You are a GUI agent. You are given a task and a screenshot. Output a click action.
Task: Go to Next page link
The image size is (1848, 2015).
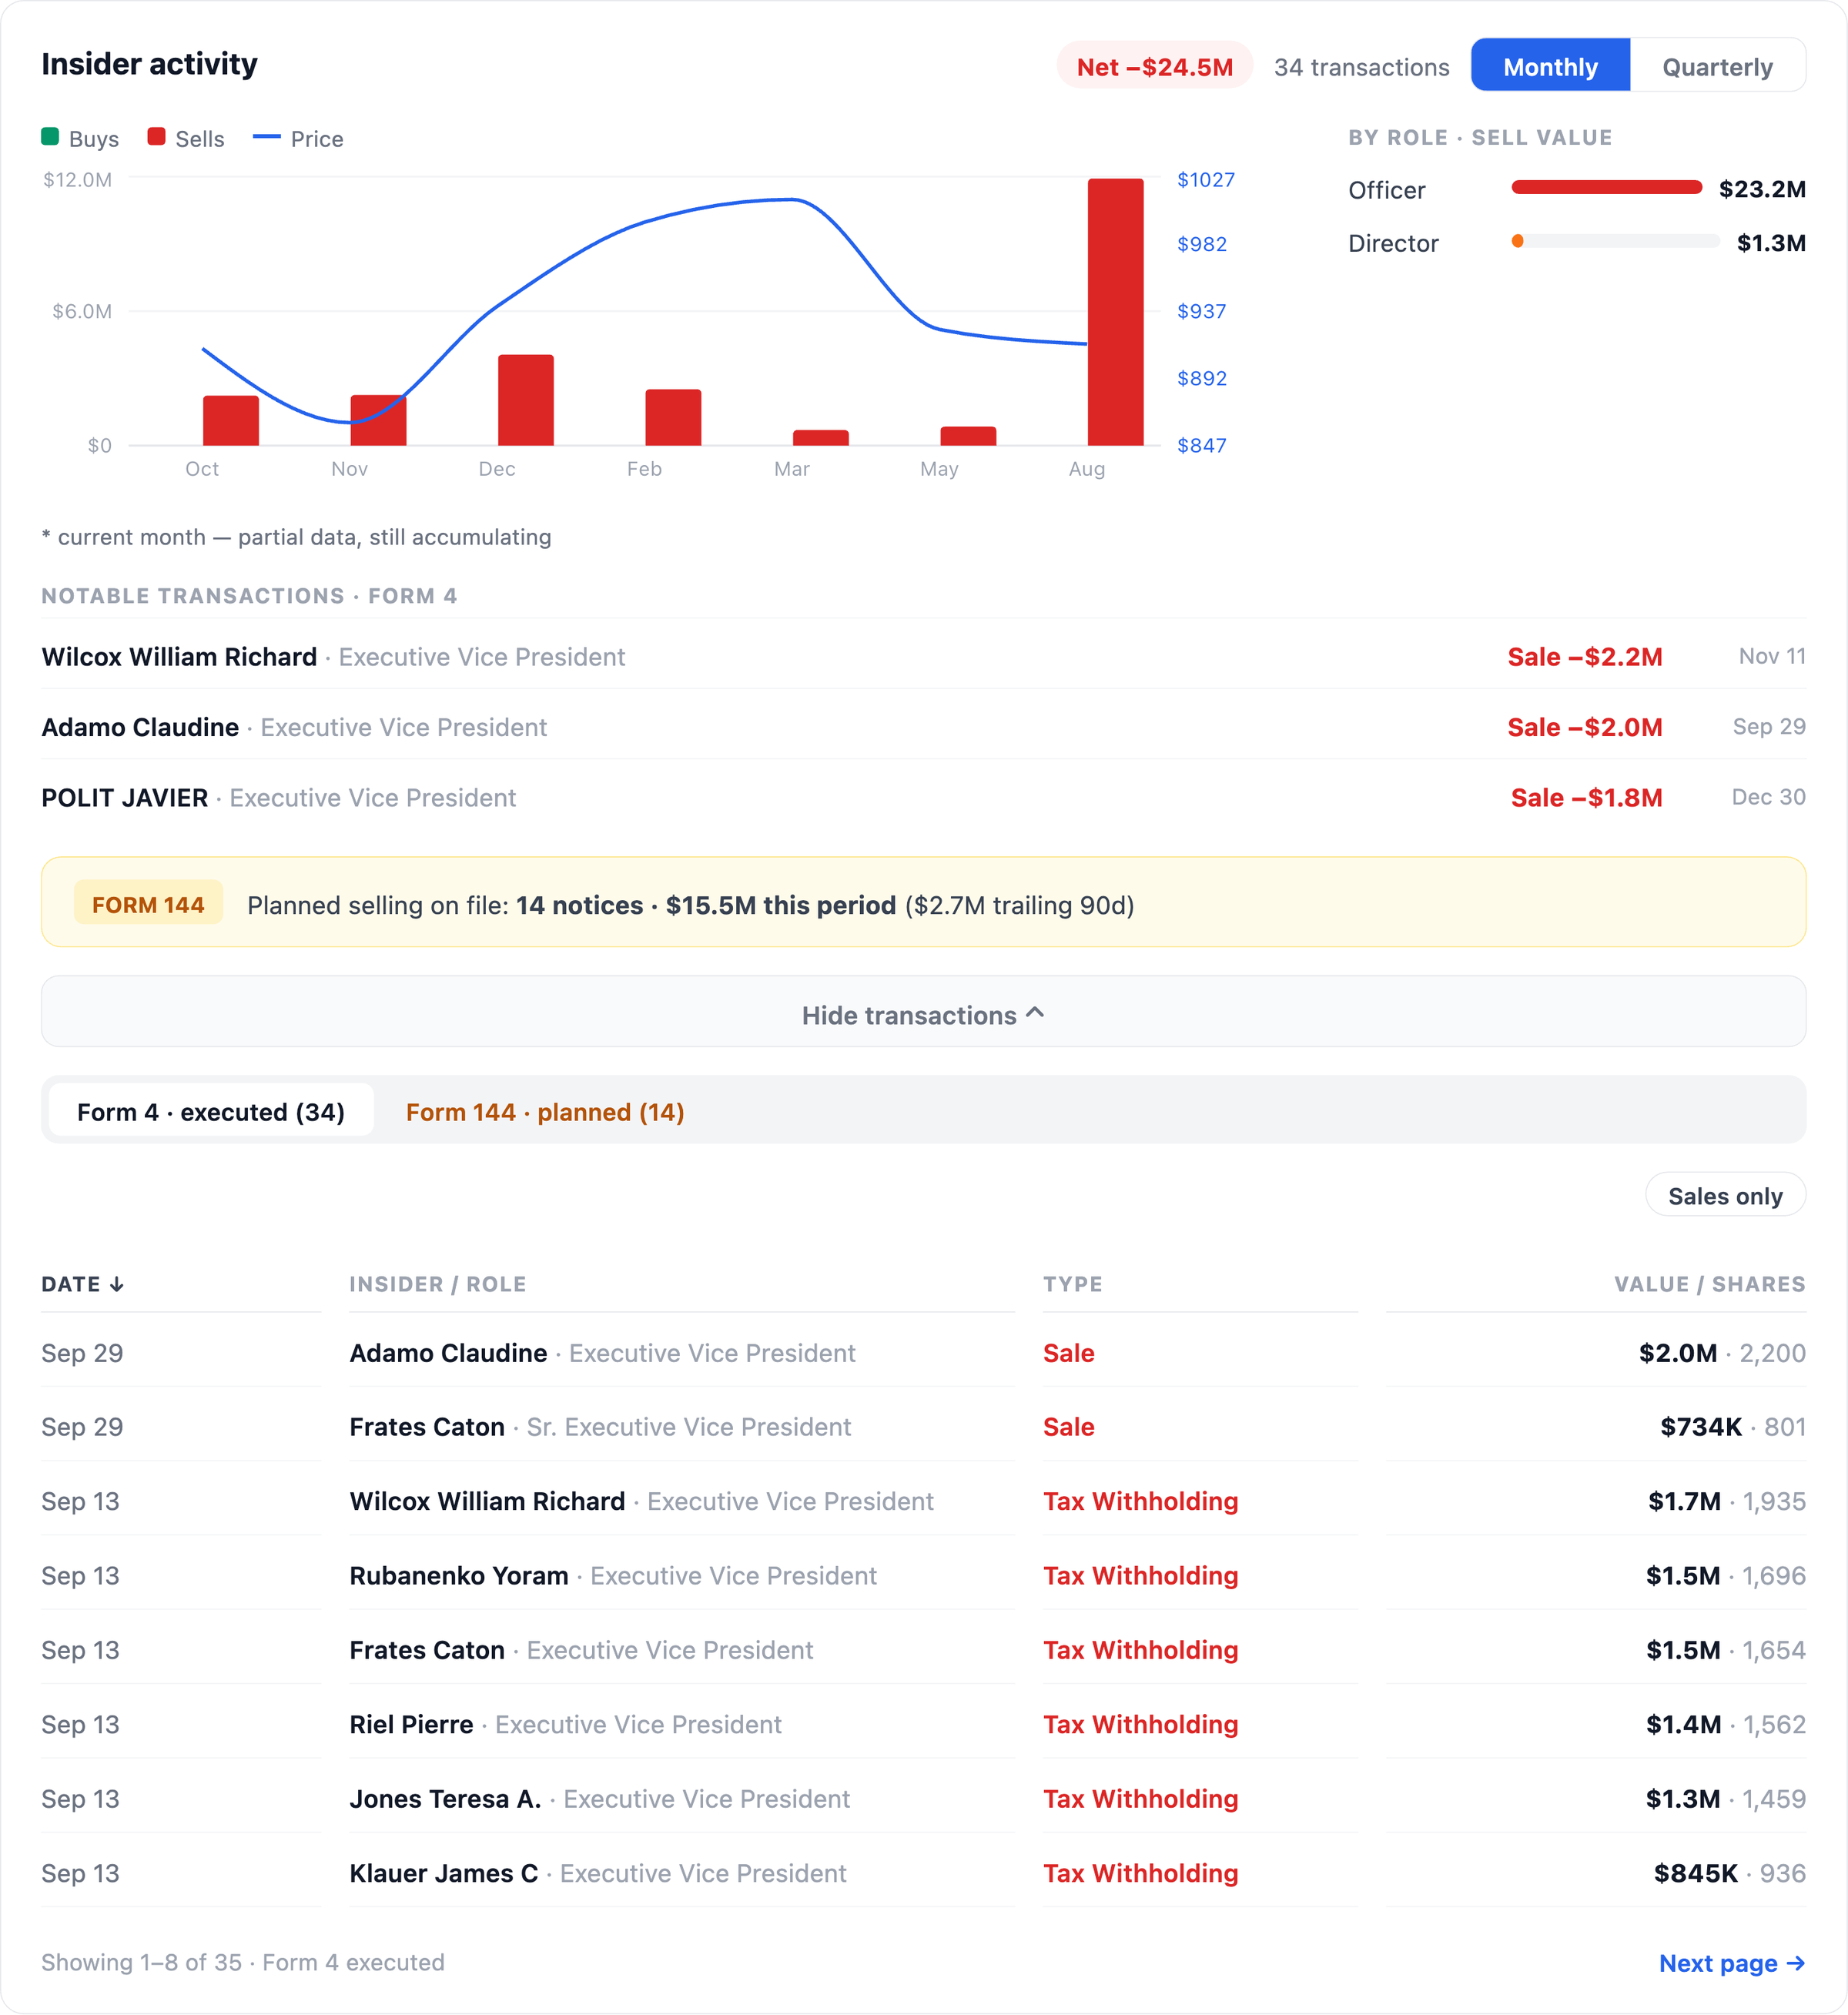[1732, 1963]
